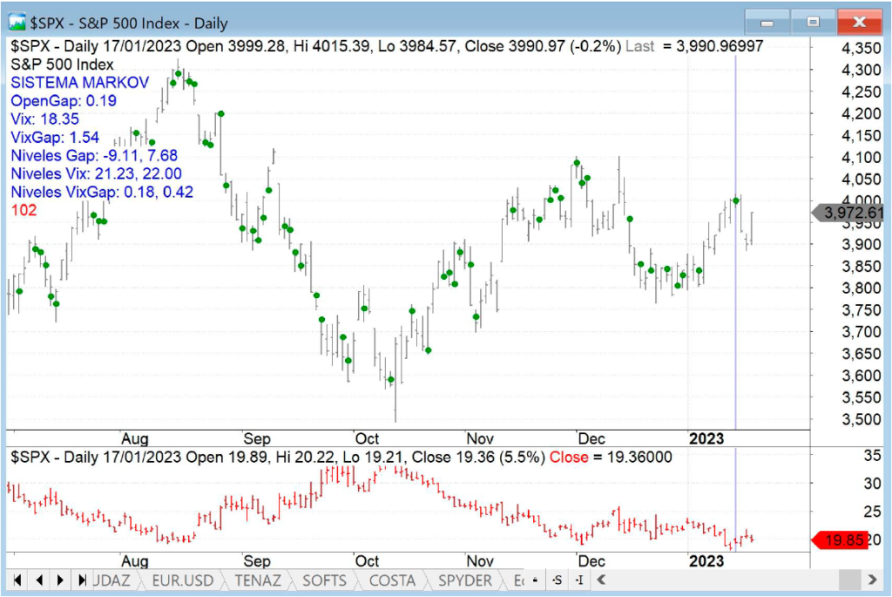Click the 'Niveles VixGap: 0.18, 0.42' text
The width and height of the screenshot is (892, 597).
tap(103, 192)
